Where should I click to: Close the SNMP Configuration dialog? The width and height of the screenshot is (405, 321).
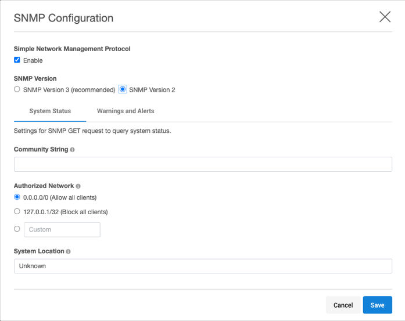pos(385,17)
